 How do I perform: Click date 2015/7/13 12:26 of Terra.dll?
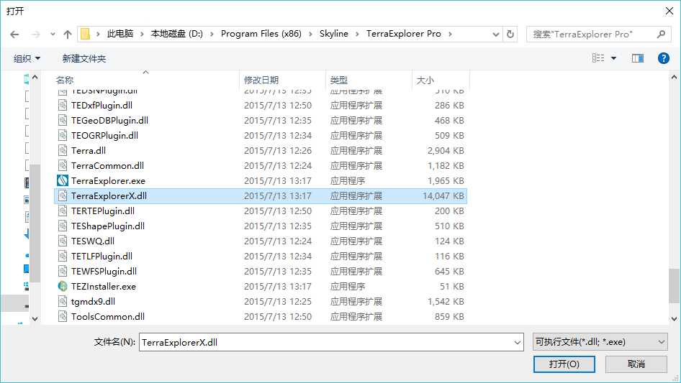click(278, 151)
